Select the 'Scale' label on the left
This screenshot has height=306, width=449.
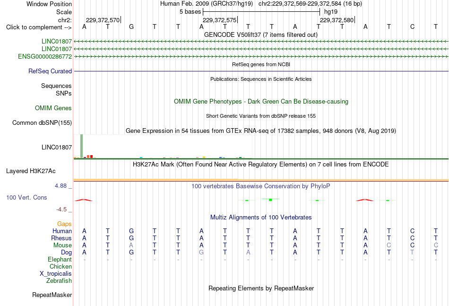(64, 12)
